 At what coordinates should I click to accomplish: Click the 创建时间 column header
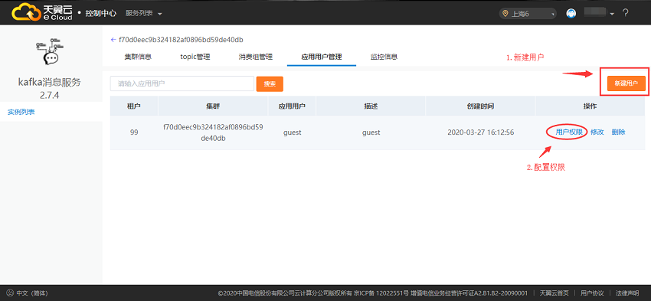[481, 106]
